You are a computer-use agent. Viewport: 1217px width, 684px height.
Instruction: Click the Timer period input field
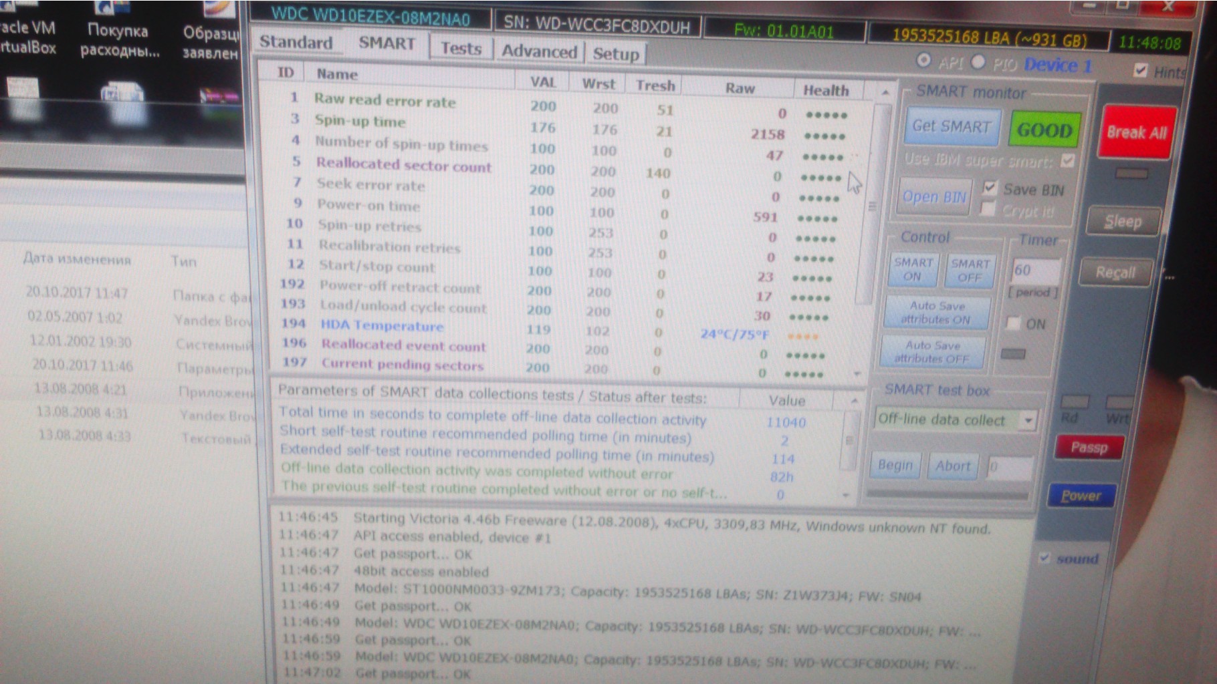click(1035, 271)
